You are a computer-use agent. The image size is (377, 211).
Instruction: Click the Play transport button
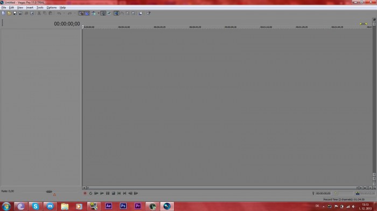(x=102, y=193)
